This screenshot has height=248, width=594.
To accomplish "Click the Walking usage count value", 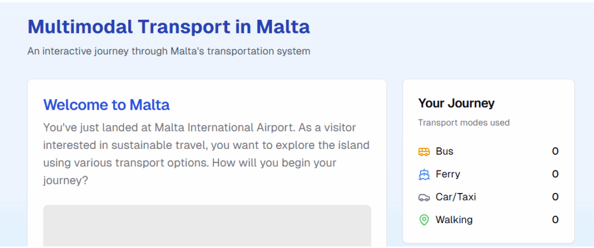I will click(x=555, y=220).
